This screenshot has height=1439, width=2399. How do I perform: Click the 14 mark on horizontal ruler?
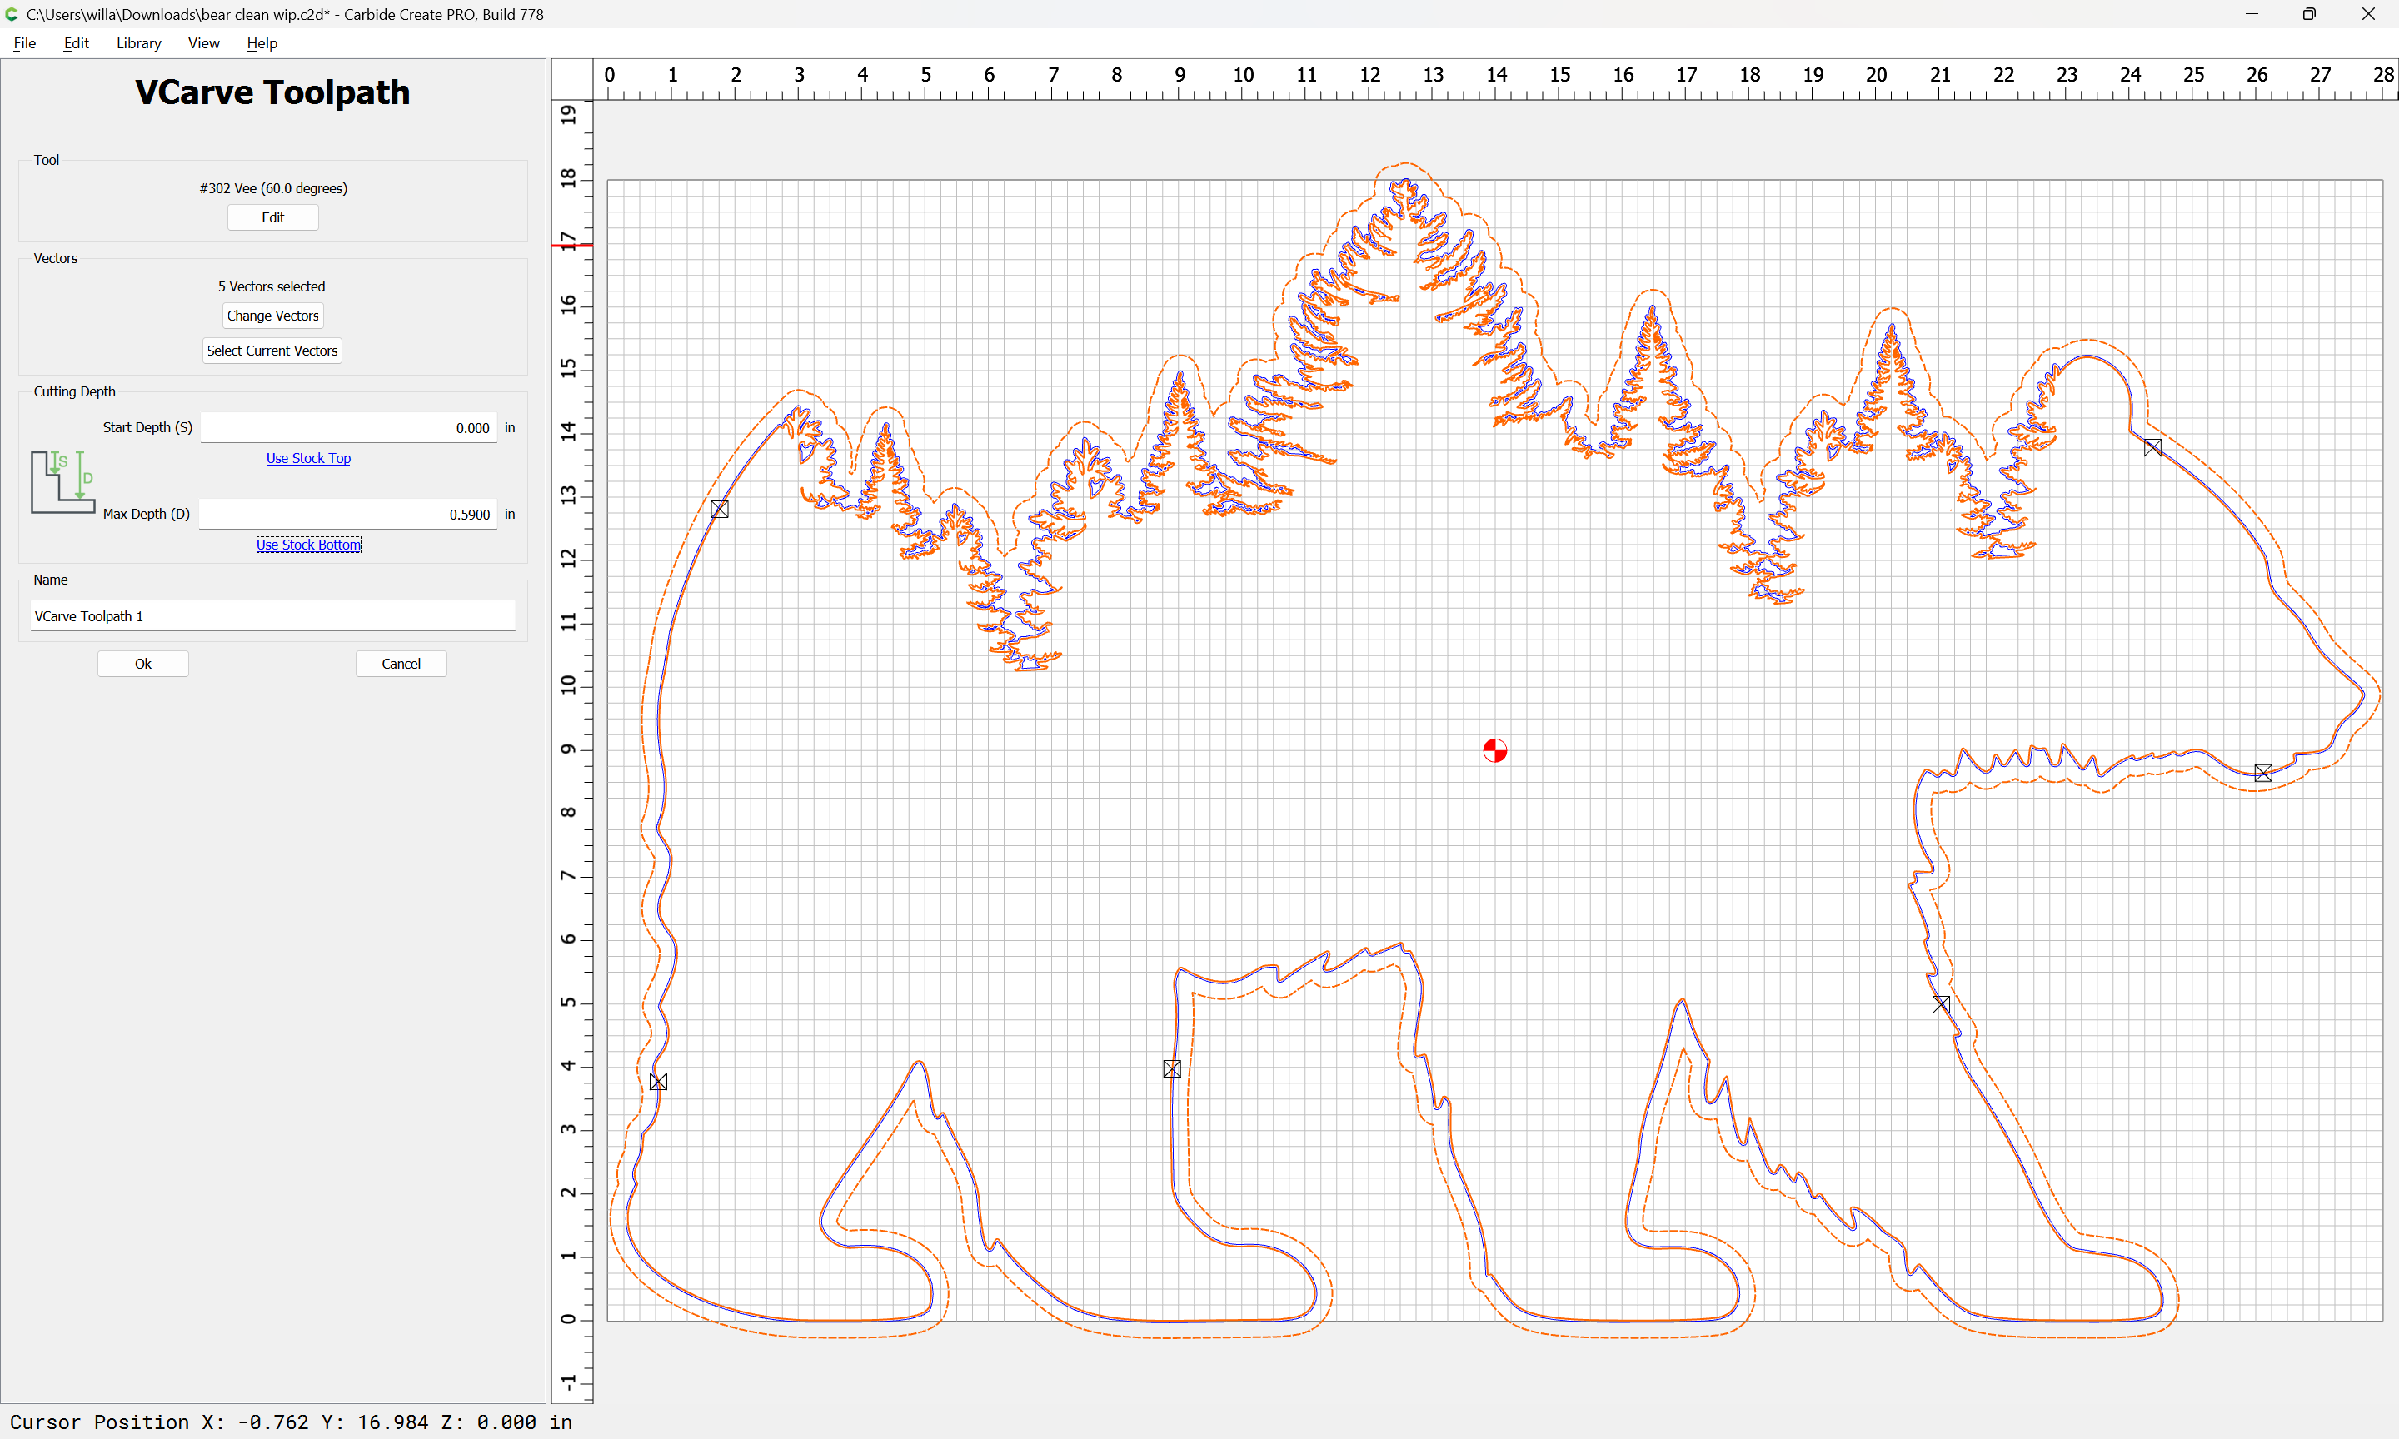click(x=1496, y=75)
